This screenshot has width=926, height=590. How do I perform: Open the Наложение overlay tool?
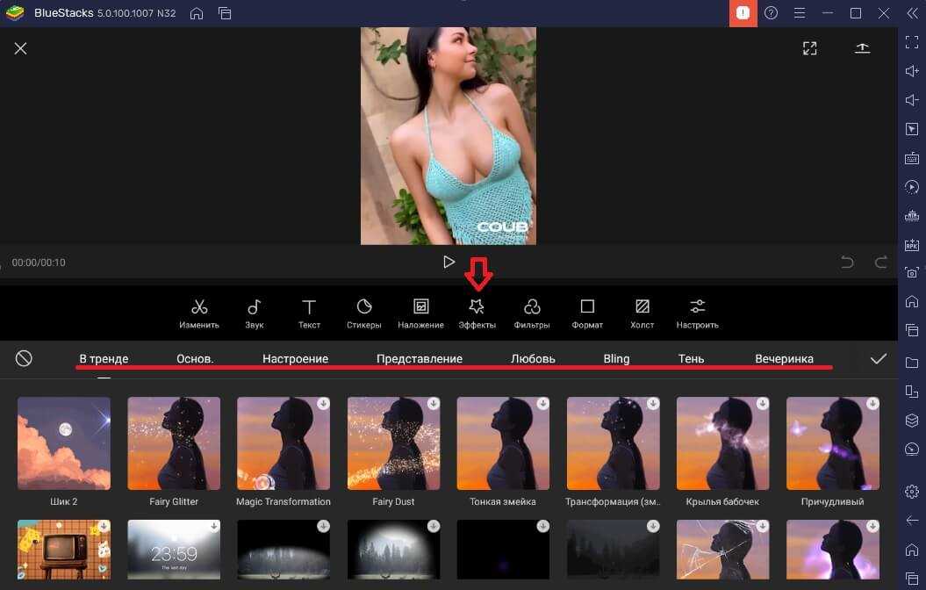tap(420, 313)
